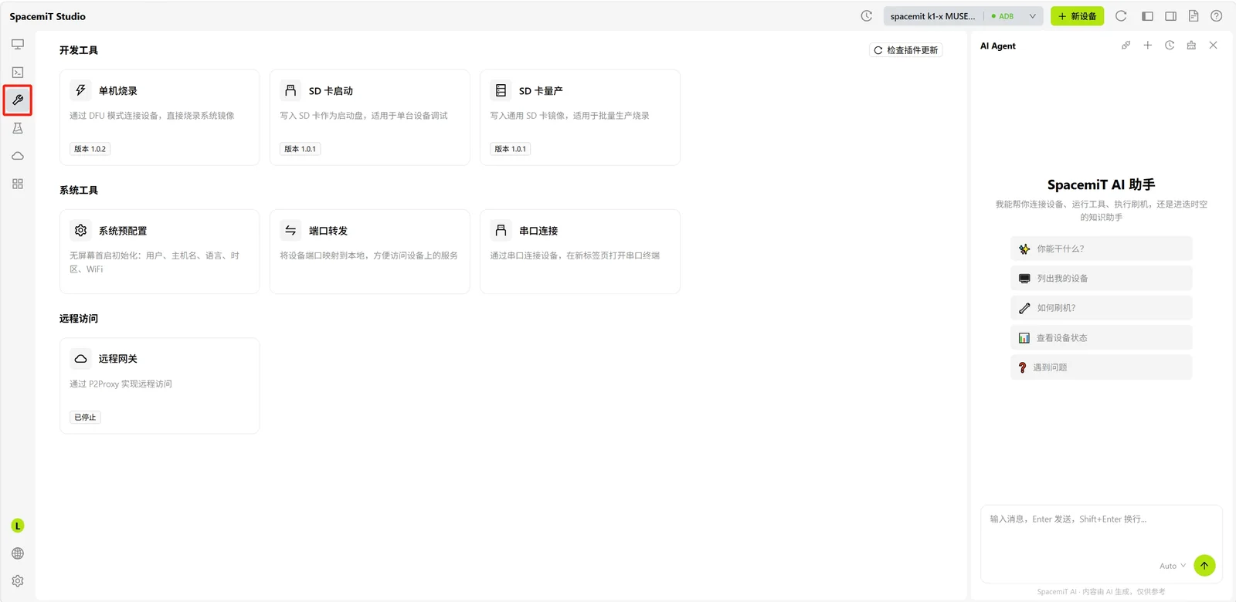Screen dimensions: 1236x602
Task: Open the settings gear in the sidebar
Action: coord(18,581)
